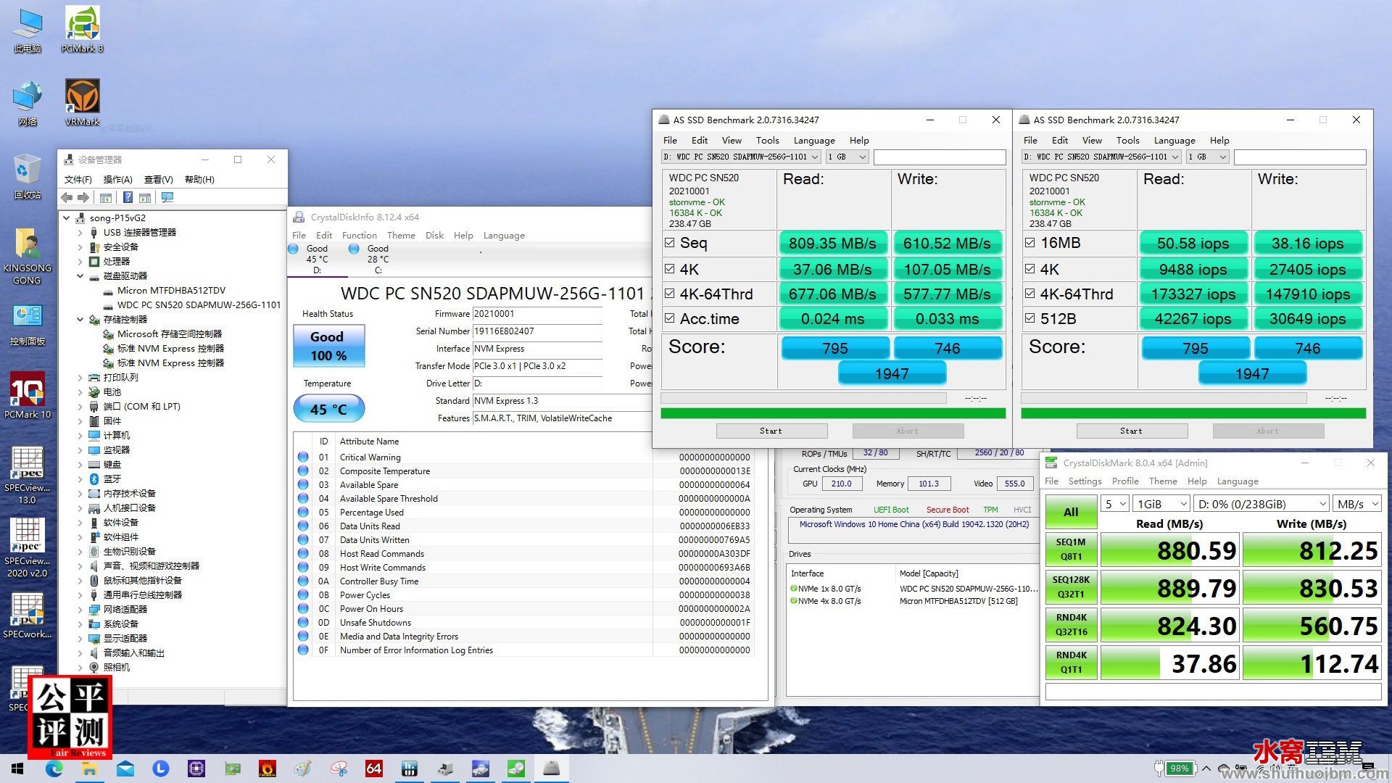Click AIDA64 taskbar icon labeled 64
The height and width of the screenshot is (783, 1392).
pos(374,768)
